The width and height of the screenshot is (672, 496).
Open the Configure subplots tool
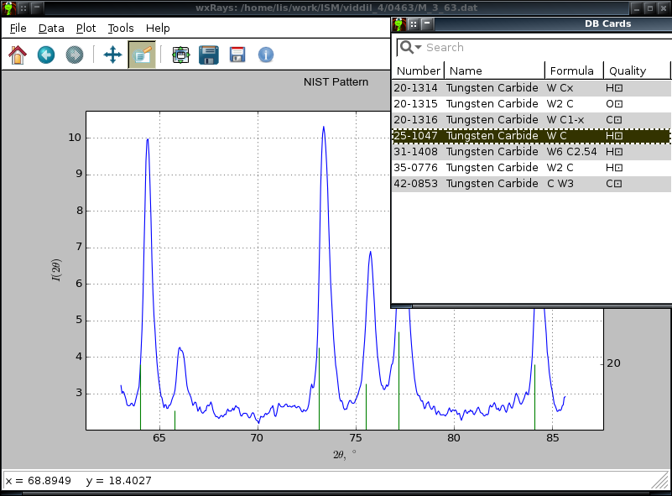point(180,55)
